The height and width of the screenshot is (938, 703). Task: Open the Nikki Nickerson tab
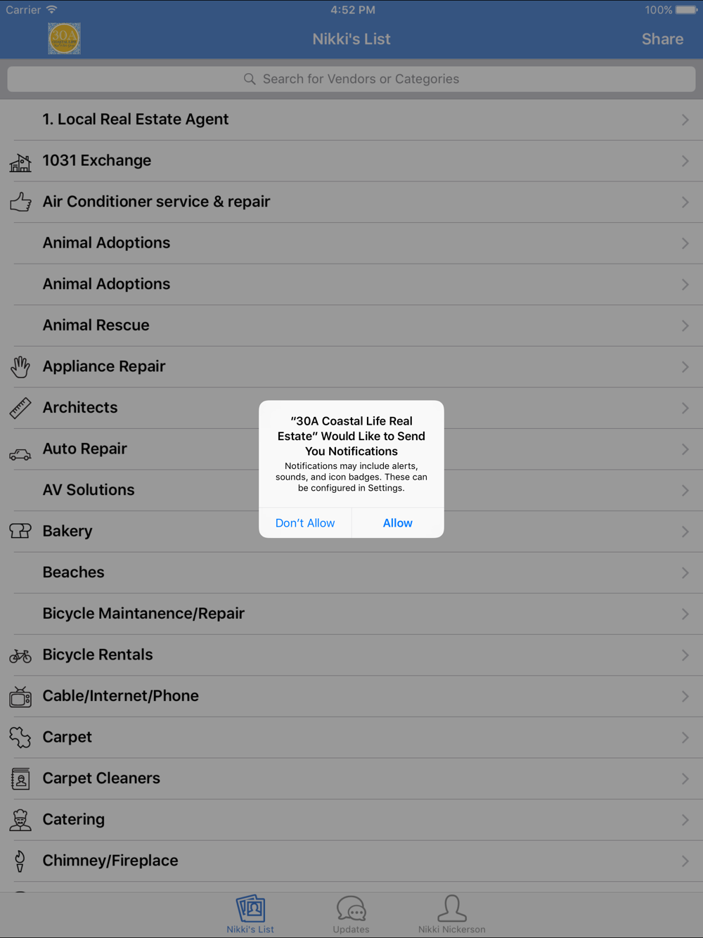(452, 914)
